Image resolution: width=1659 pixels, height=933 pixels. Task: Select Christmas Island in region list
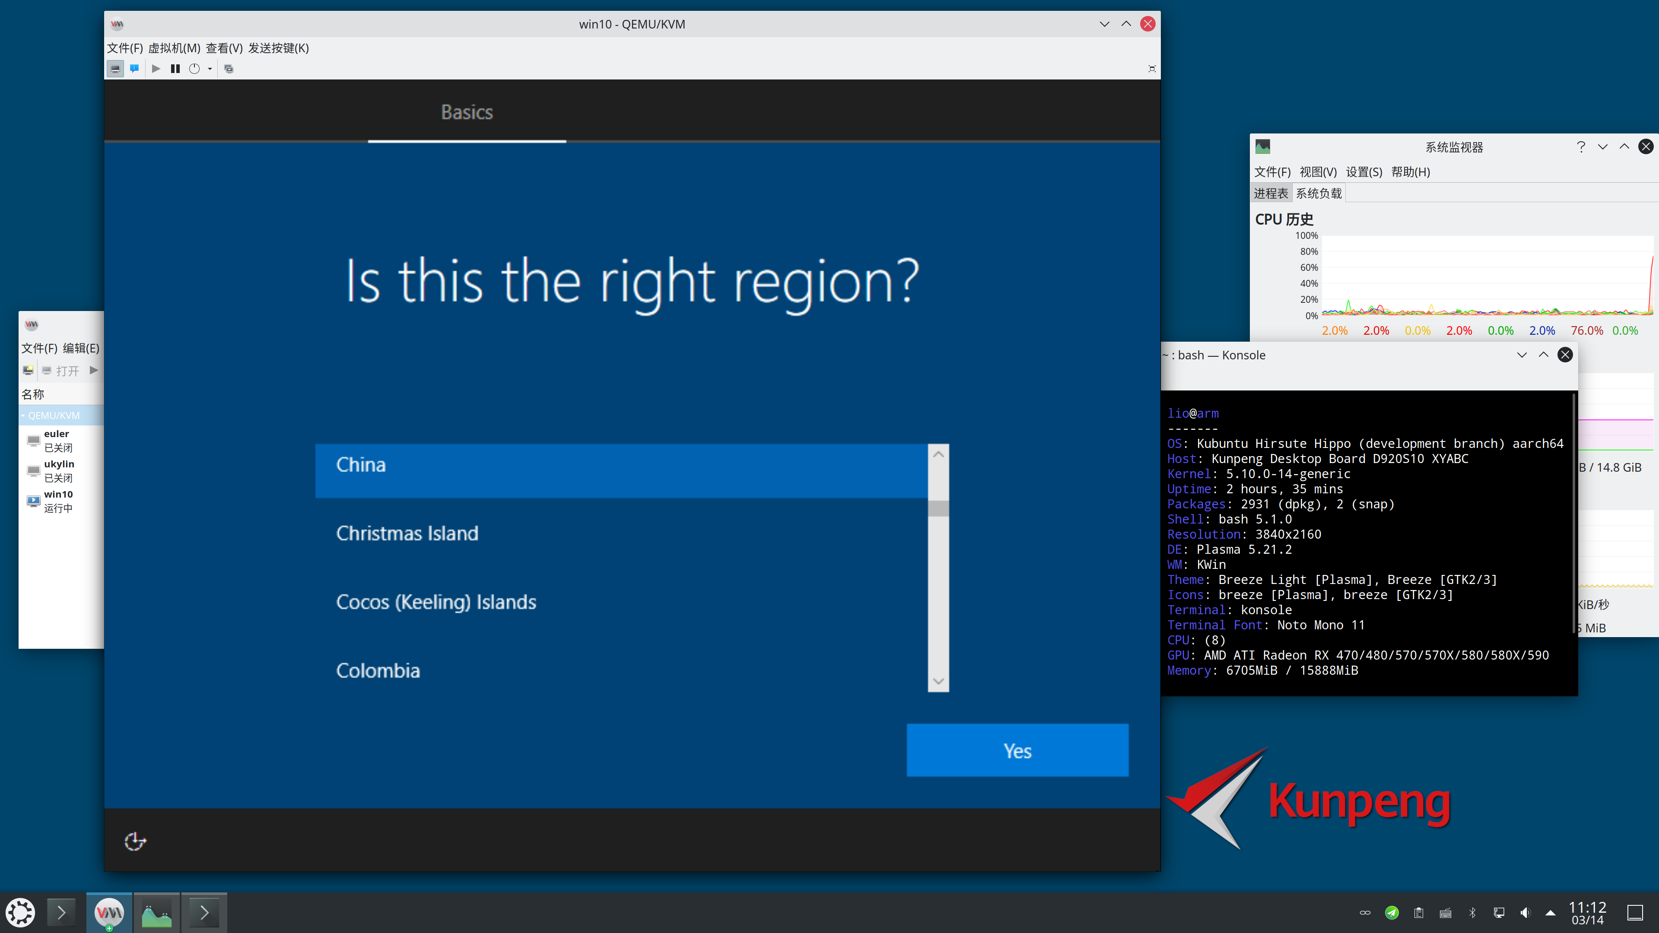(x=407, y=533)
